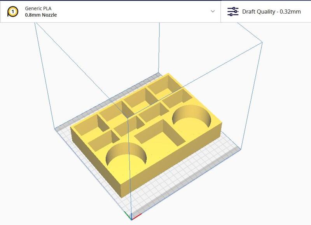Select the Generic PLA material label
Image resolution: width=311 pixels, height=225 pixels.
click(38, 9)
